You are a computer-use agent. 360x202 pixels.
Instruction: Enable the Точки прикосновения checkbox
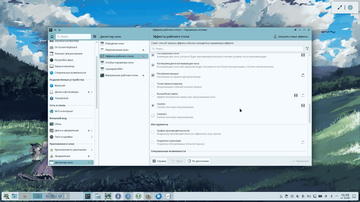[x=153, y=85]
